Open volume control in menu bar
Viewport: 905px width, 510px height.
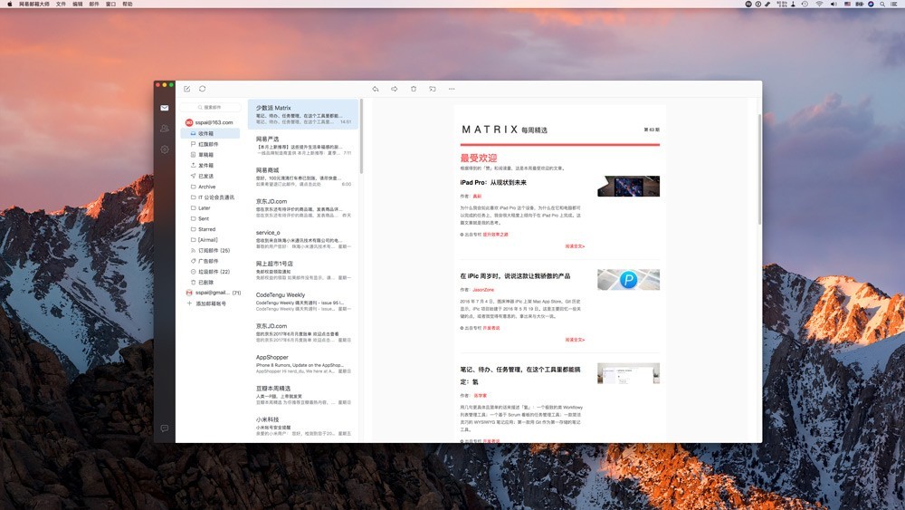tap(834, 4)
